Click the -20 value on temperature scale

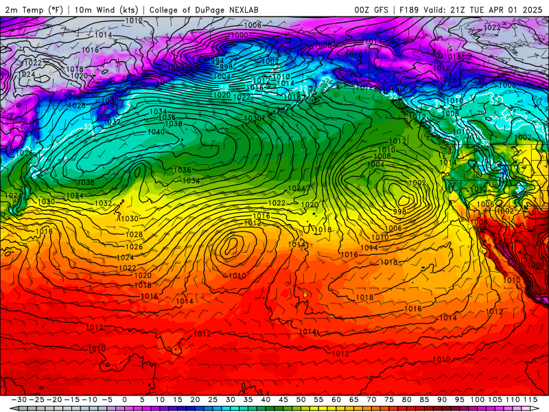pos(54,400)
